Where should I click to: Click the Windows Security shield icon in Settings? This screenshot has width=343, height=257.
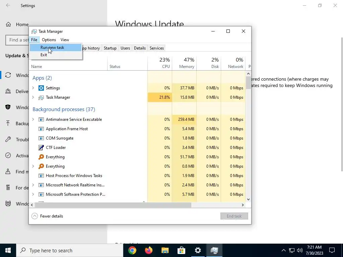tap(8, 107)
